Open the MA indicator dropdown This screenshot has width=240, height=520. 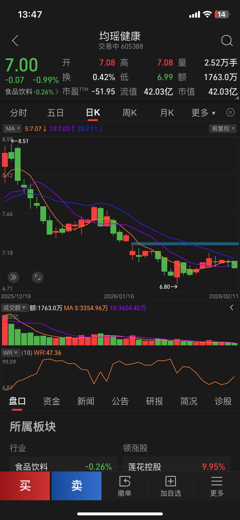[13, 129]
